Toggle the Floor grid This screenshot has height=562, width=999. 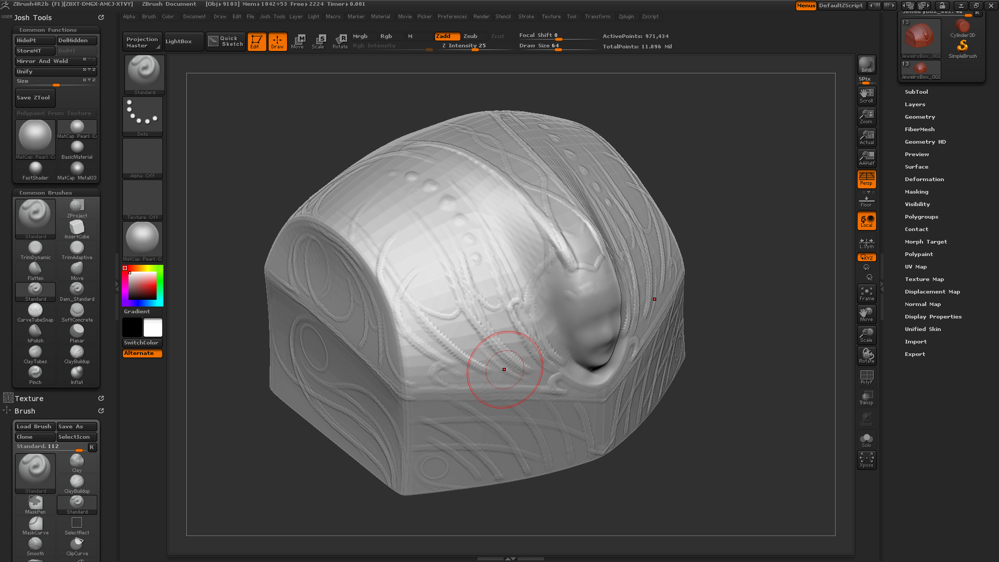866,201
